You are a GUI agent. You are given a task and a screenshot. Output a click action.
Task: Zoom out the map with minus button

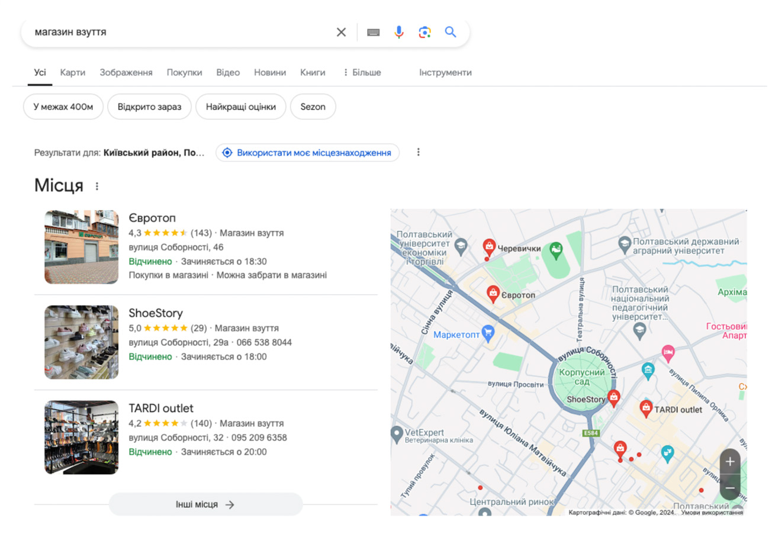click(730, 488)
